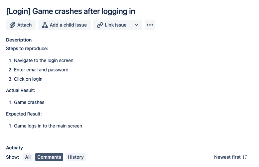Screen dimensions: 259x167
Task: Click the issue title to edit it
Action: pyautogui.click(x=70, y=11)
